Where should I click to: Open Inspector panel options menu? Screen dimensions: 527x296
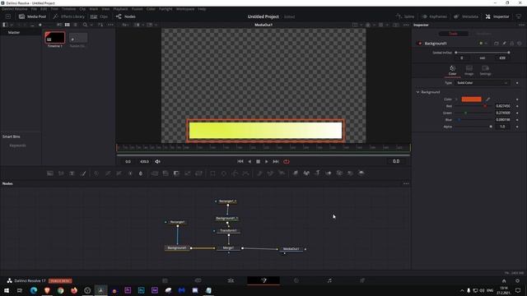521,25
